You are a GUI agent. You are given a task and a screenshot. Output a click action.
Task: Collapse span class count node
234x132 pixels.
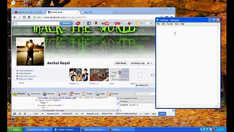pos(38,106)
